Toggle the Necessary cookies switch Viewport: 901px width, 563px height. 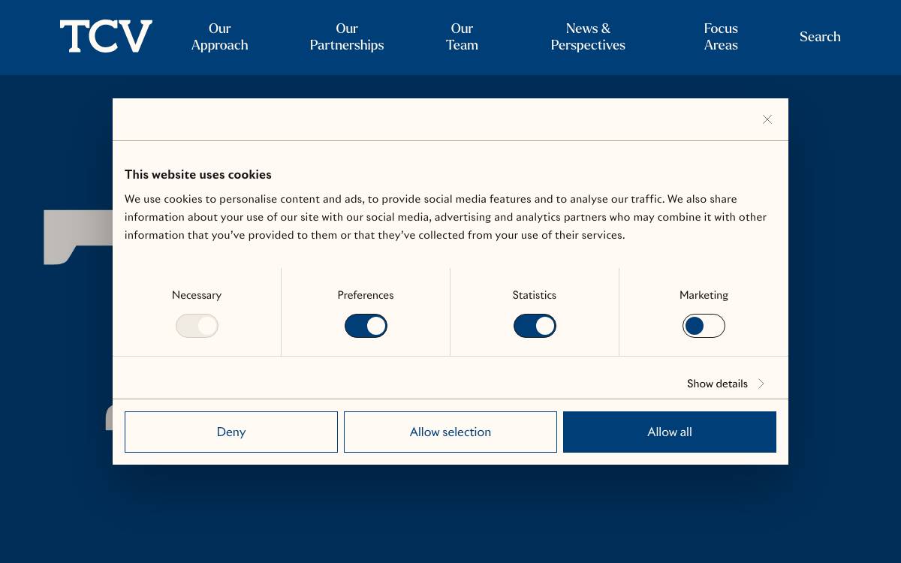pos(197,326)
